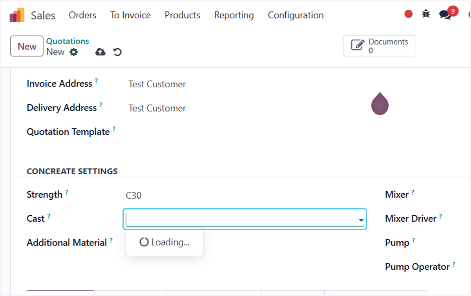Click the Mixer field label
Viewport: 471px width, 296px height.
pos(397,195)
